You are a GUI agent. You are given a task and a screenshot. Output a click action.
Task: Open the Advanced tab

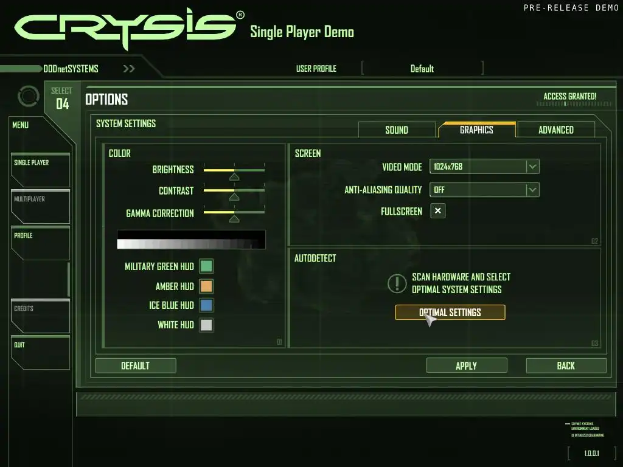(556, 130)
